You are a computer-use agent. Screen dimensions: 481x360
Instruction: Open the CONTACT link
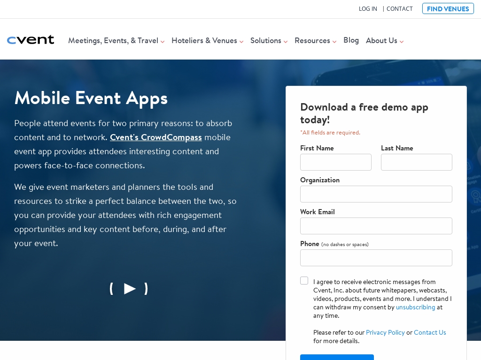399,9
